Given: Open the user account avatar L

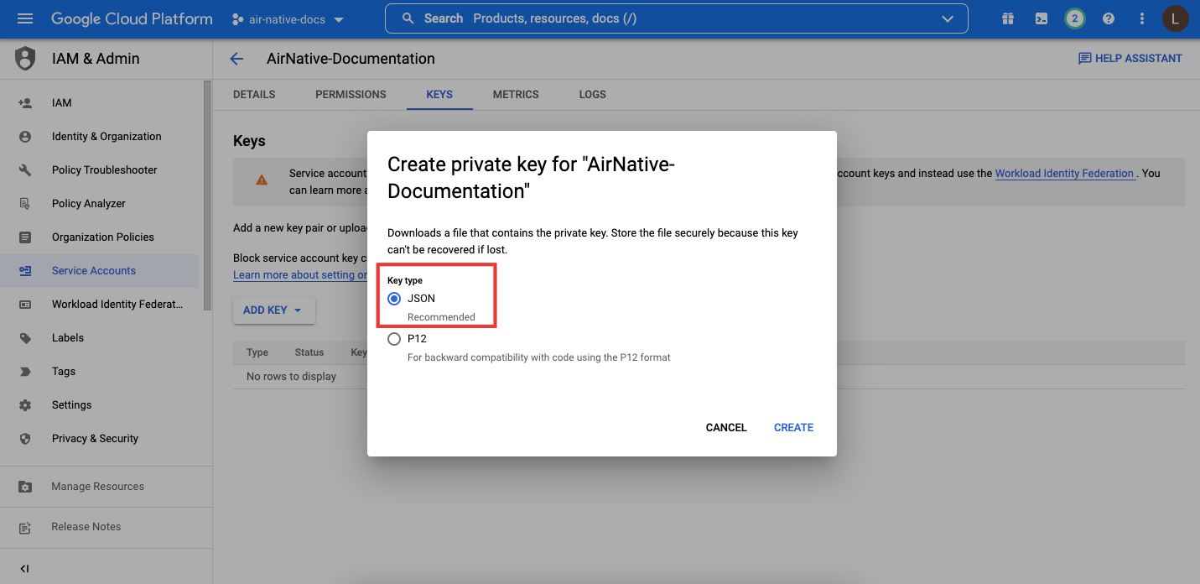Looking at the screenshot, I should pos(1176,18).
